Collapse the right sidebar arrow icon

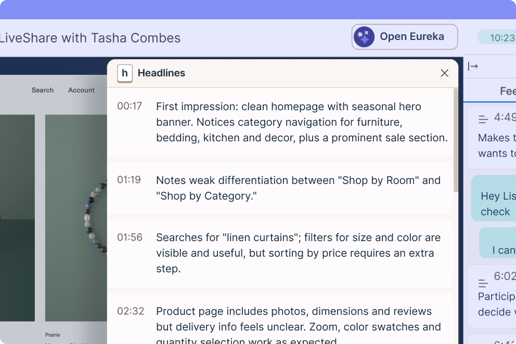(x=473, y=67)
